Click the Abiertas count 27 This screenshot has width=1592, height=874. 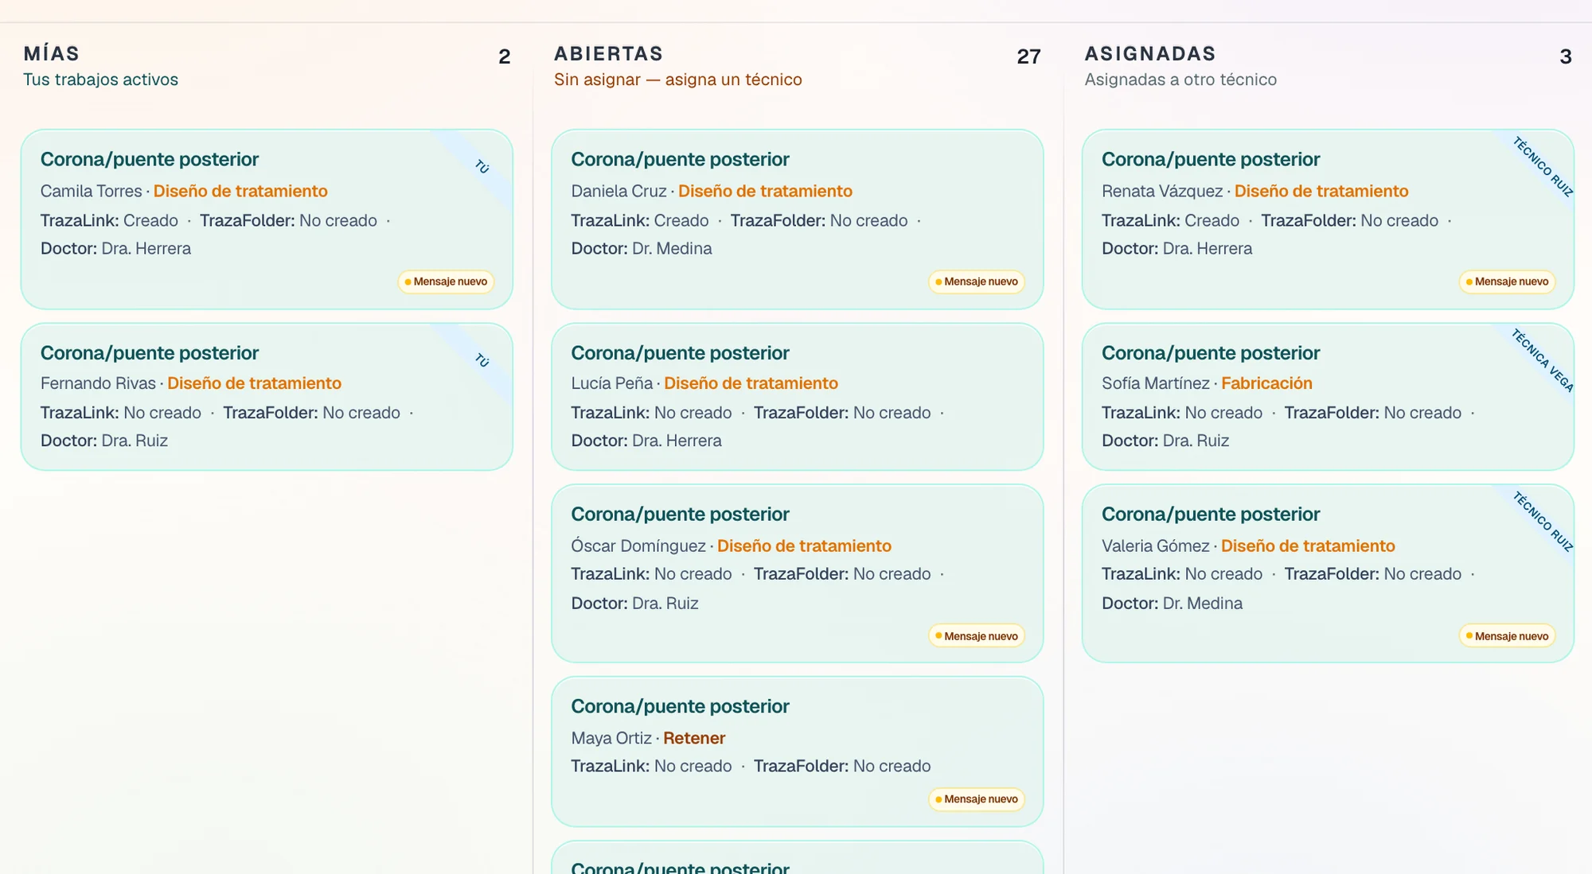tap(1028, 56)
